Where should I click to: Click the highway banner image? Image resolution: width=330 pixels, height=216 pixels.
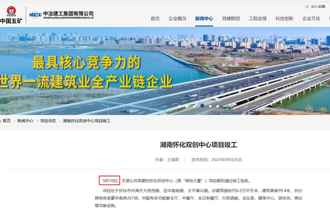(x=165, y=71)
